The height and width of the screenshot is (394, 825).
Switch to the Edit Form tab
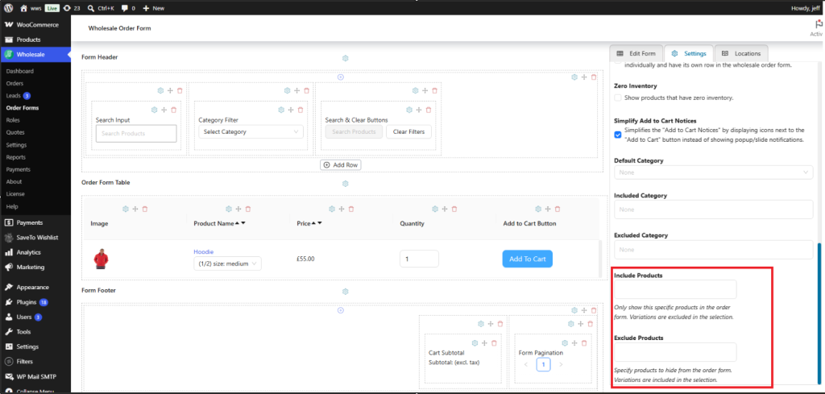point(636,54)
